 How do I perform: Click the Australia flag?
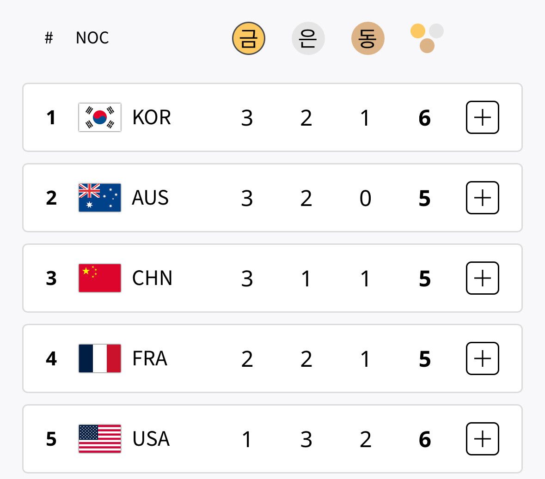[100, 198]
